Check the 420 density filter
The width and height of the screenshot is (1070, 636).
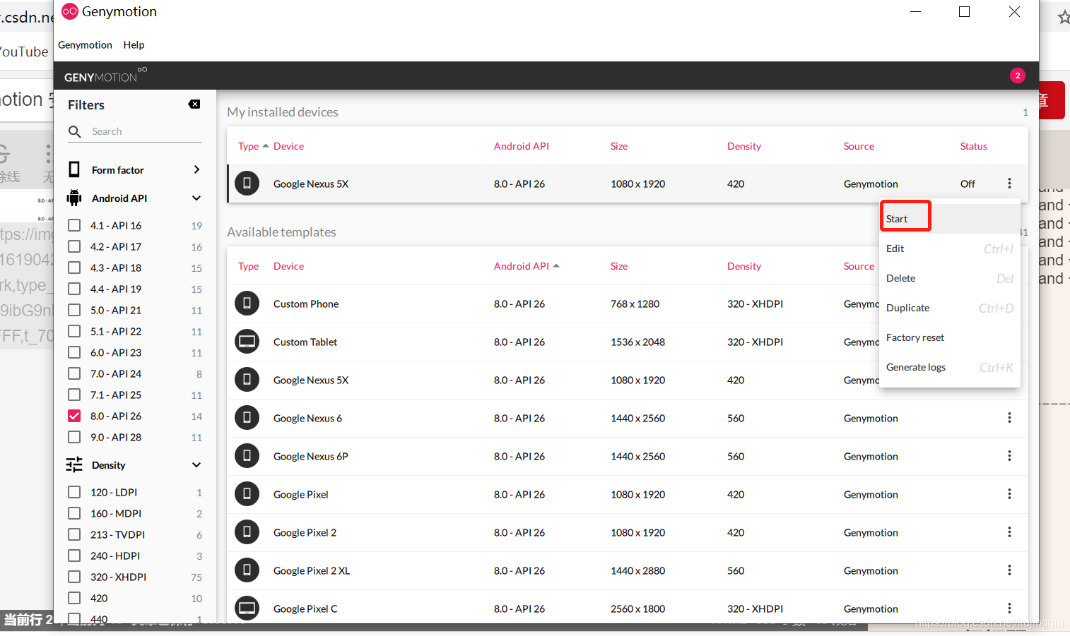point(74,598)
